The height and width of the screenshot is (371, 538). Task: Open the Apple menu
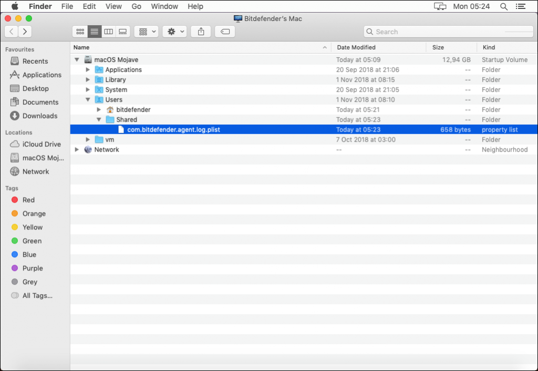pyautogui.click(x=15, y=6)
